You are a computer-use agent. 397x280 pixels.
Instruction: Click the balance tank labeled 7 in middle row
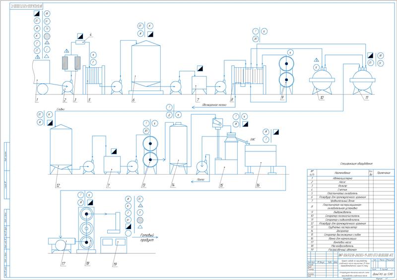point(112,165)
